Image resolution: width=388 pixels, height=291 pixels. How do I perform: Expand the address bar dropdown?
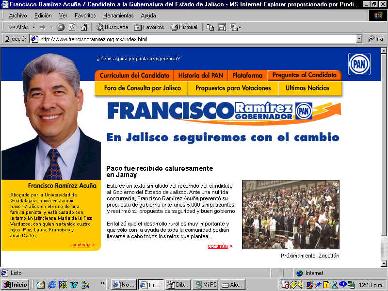point(359,39)
